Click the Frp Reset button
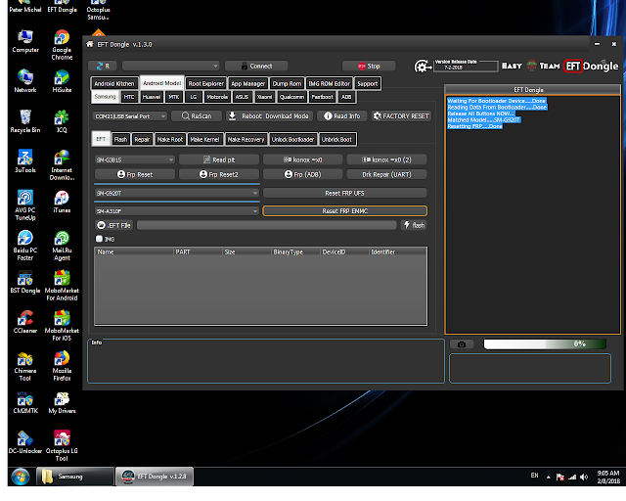 tap(135, 174)
